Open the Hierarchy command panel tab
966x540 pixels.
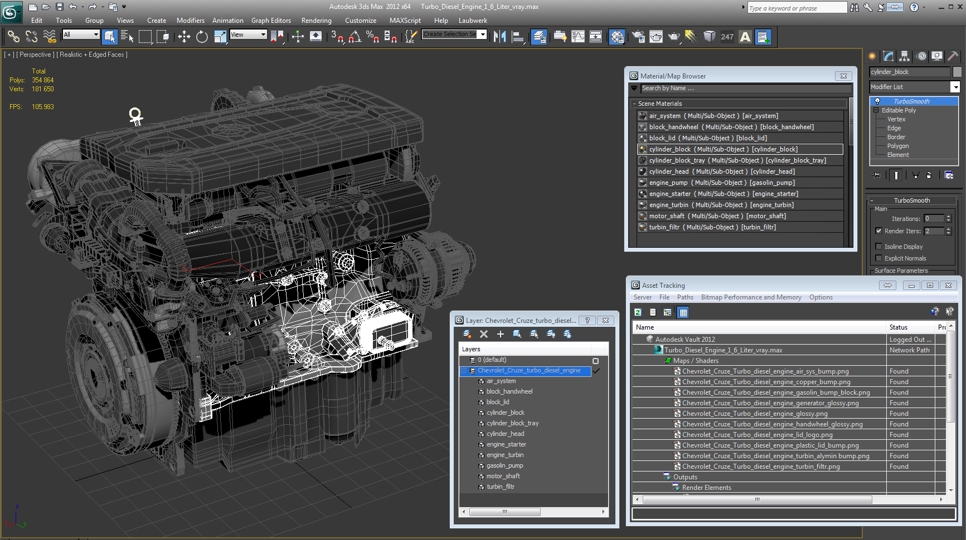[x=904, y=56]
